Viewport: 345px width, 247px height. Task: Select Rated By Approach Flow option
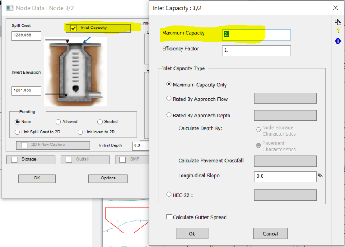(x=169, y=99)
